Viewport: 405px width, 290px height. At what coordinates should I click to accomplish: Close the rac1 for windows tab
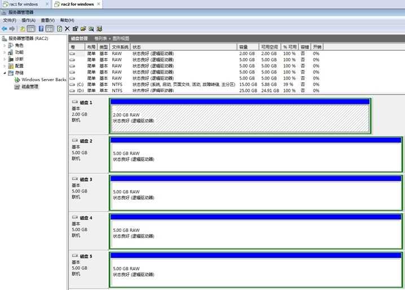click(47, 4)
